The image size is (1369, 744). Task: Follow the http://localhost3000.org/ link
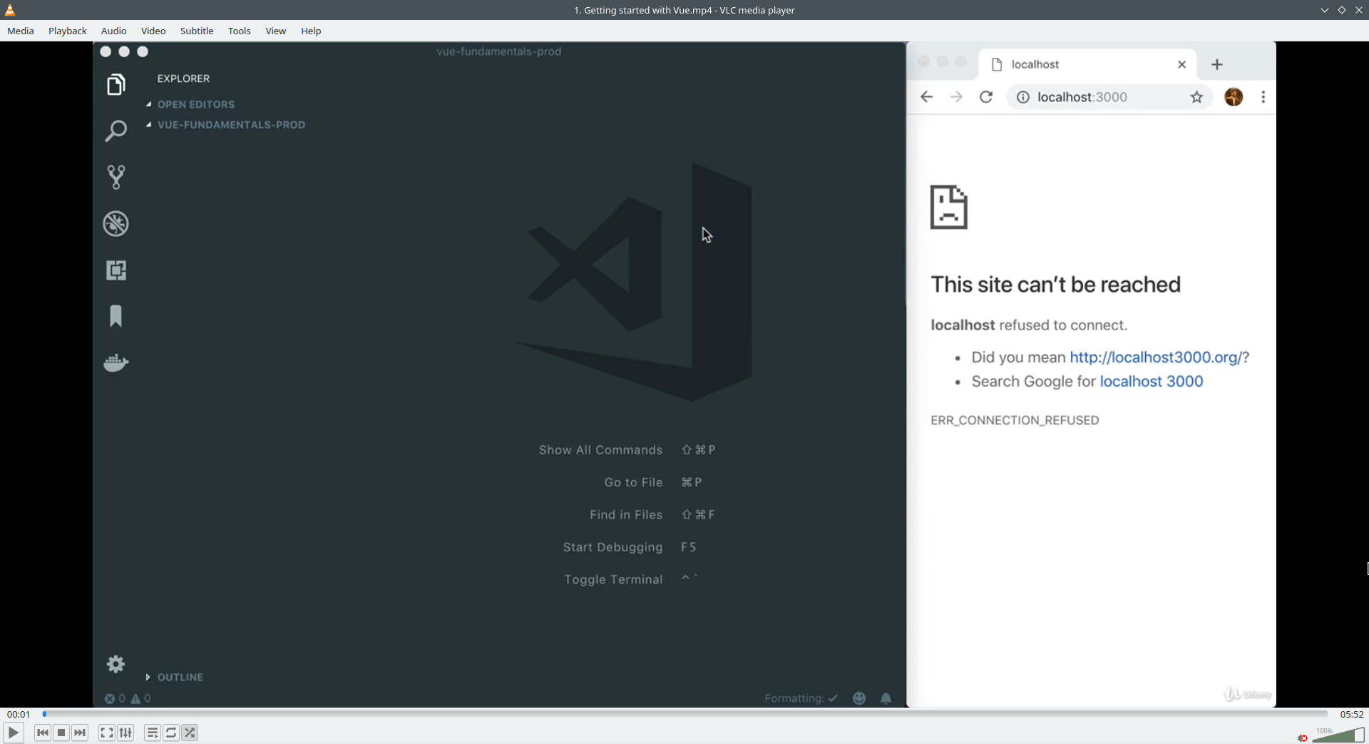1156,357
